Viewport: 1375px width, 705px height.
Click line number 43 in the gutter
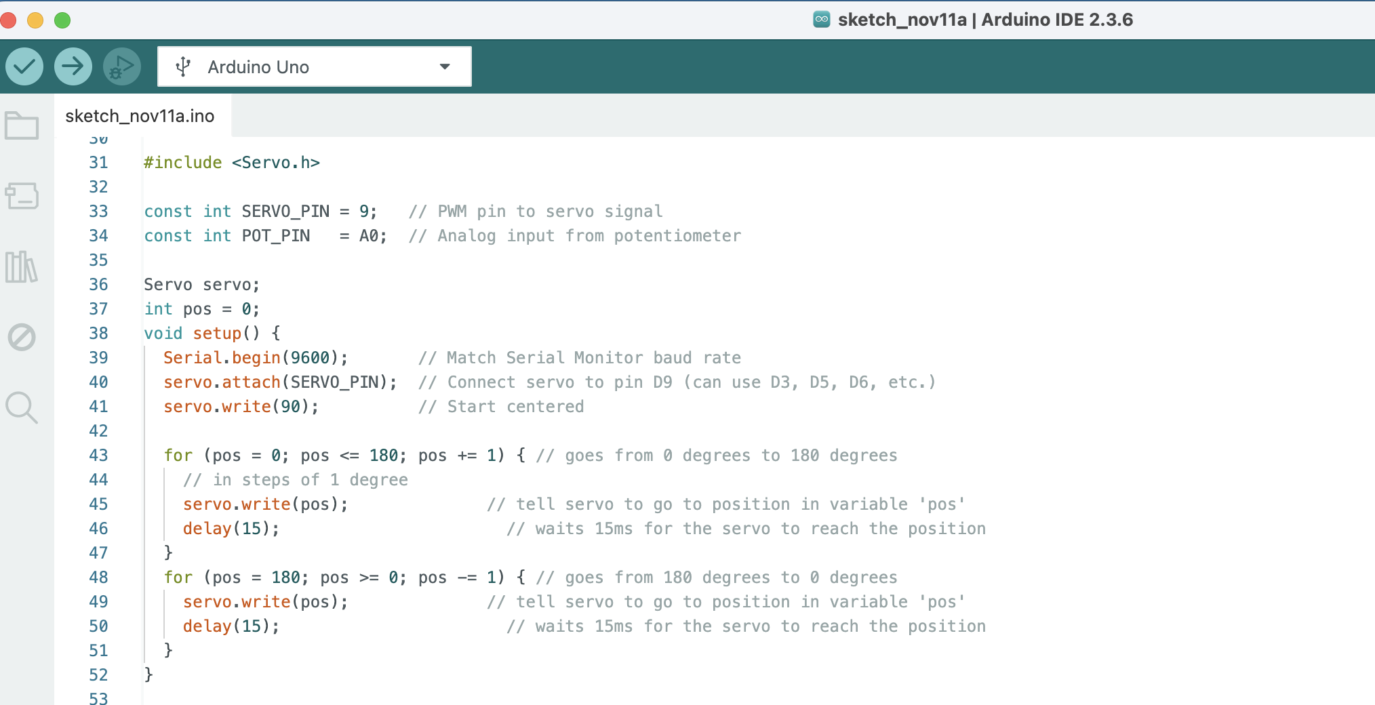pos(98,456)
